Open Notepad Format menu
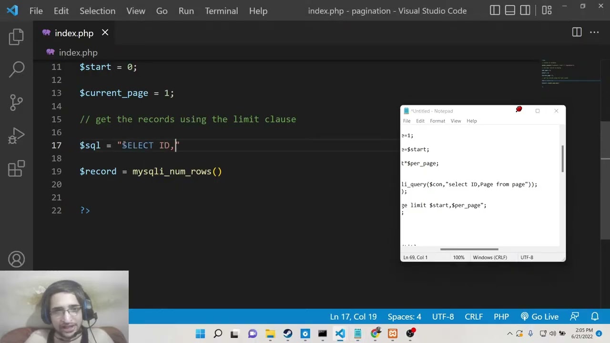The image size is (610, 343). [437, 121]
